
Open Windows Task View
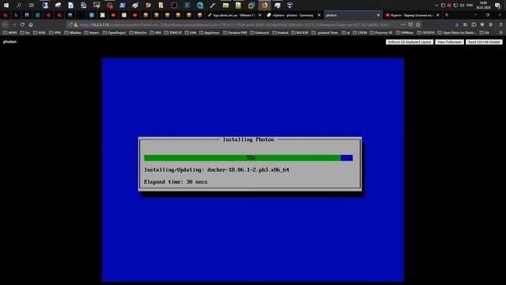pyautogui.click(x=32, y=6)
